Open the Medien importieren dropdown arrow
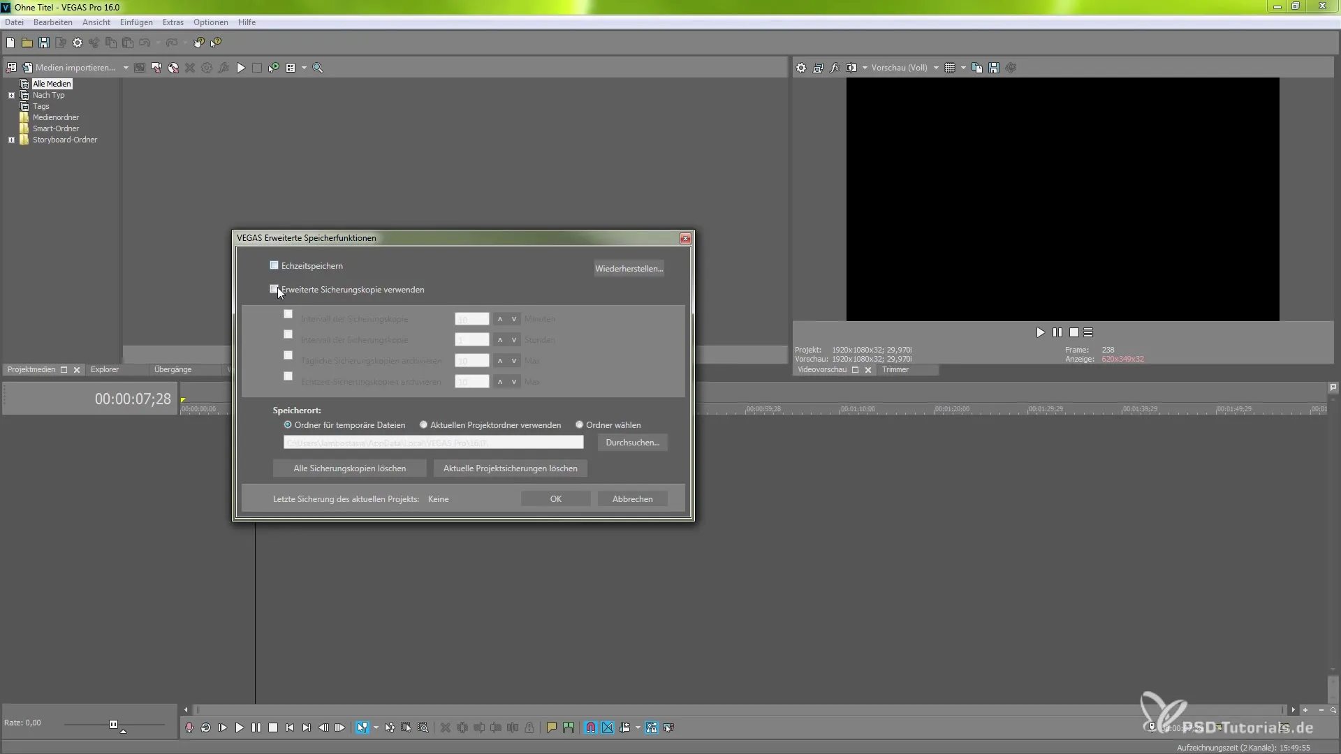The width and height of the screenshot is (1341, 754). pos(126,68)
